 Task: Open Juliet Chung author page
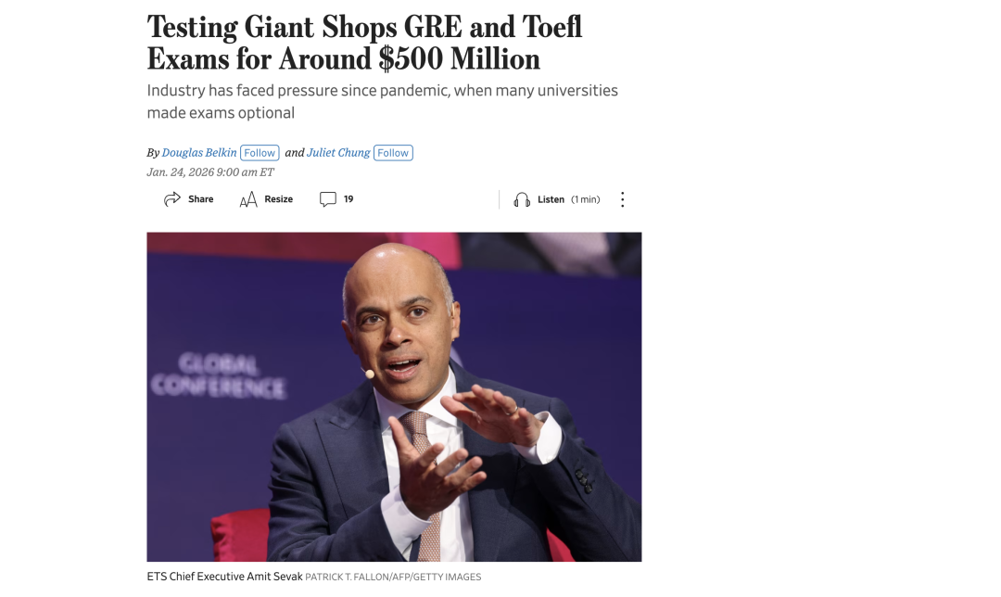(x=338, y=153)
